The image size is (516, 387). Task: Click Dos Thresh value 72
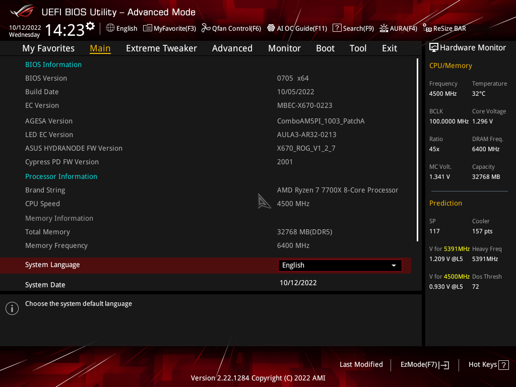coord(476,287)
